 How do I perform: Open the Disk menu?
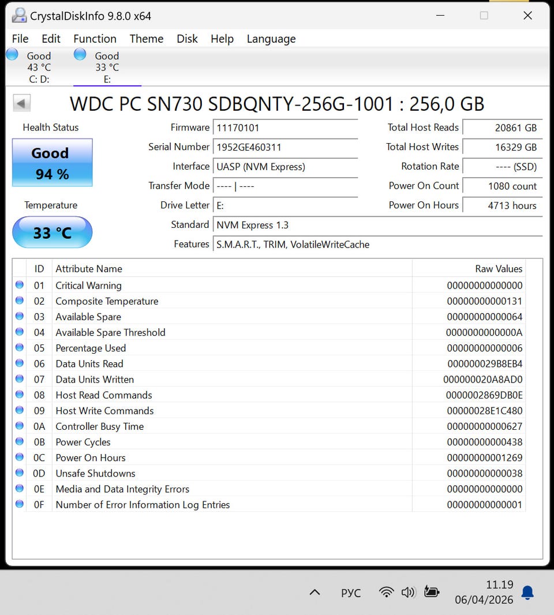click(x=187, y=39)
